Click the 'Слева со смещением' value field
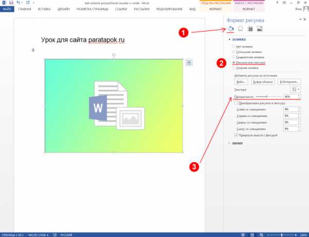The height and width of the screenshot is (237, 309). point(290,109)
